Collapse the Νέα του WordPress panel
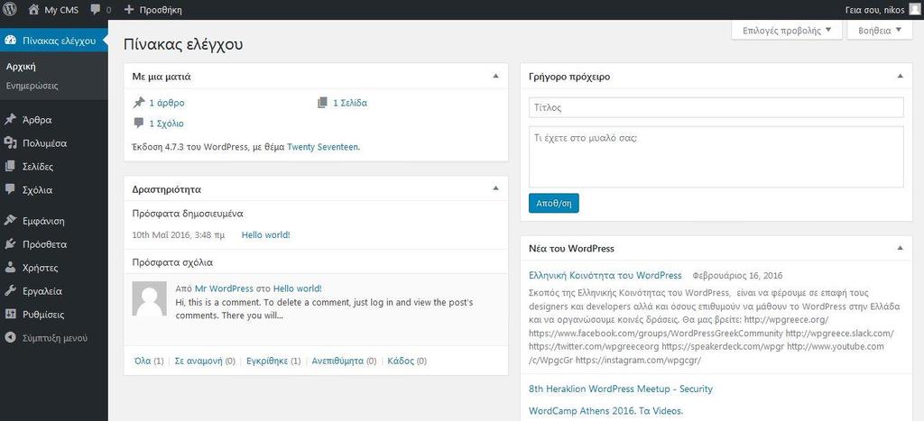924x421 pixels. point(900,248)
